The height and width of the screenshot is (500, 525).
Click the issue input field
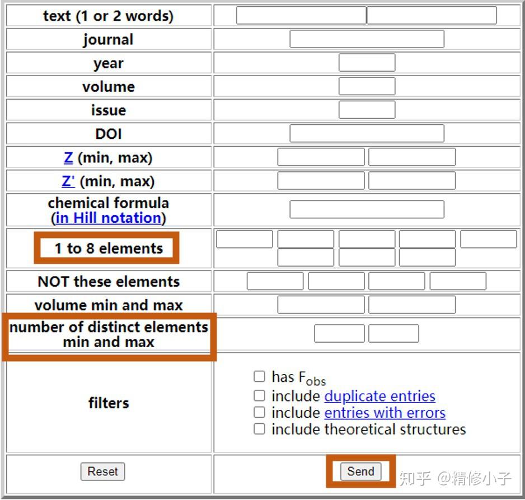(367, 110)
